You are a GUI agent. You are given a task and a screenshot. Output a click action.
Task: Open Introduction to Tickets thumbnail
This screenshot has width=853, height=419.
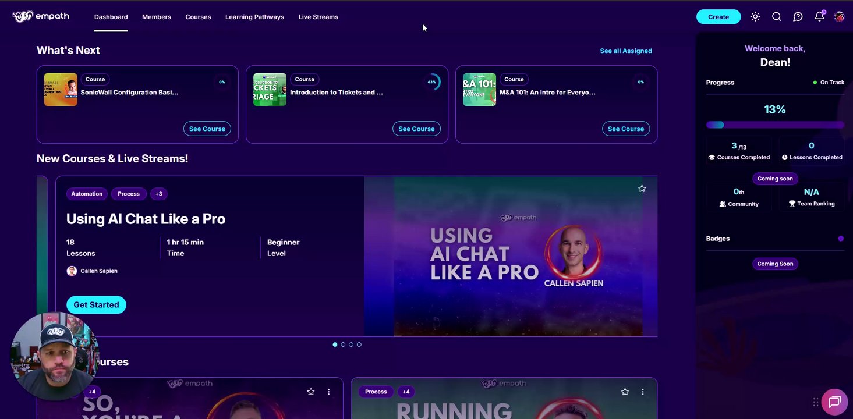click(x=270, y=90)
